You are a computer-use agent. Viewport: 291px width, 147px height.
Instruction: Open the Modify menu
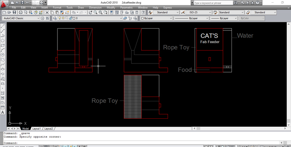[x=111, y=8]
